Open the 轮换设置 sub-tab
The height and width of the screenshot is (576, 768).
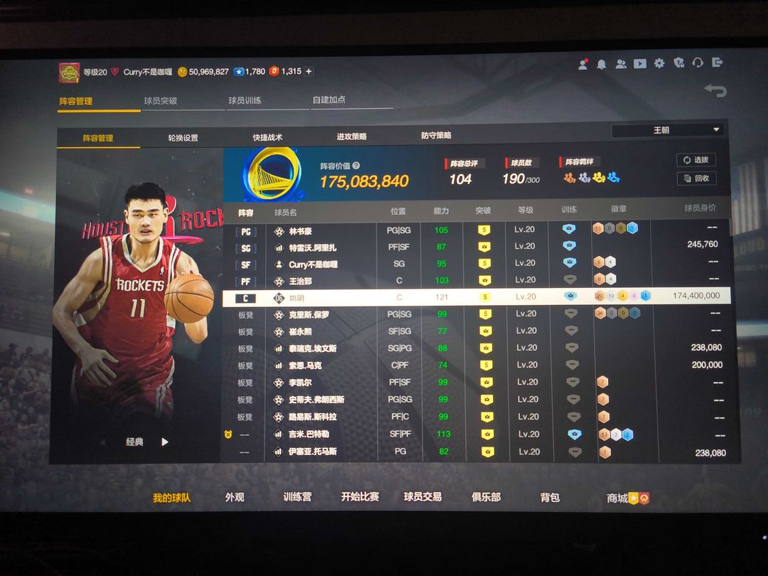183,138
